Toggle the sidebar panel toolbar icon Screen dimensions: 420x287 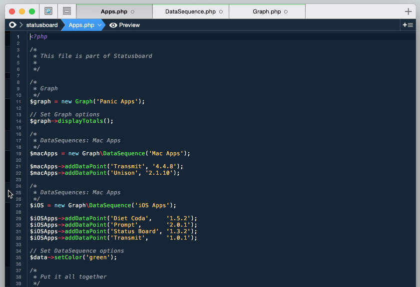coord(67,11)
